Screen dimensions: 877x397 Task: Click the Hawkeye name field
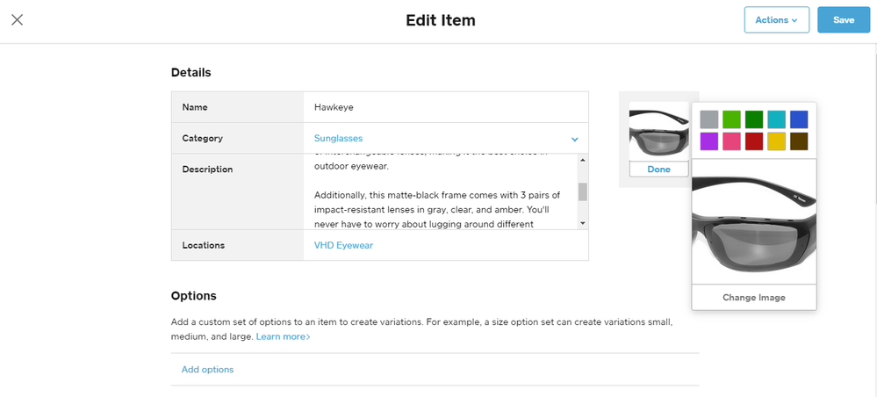445,107
